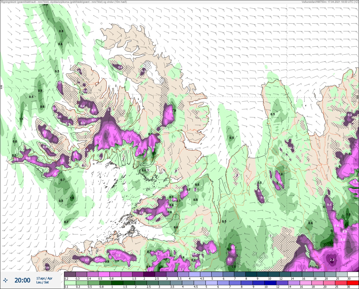Click the 2.2 precipitation value on the map
Image resolution: width=359 pixels, height=289 pixels.
(x=332, y=260)
